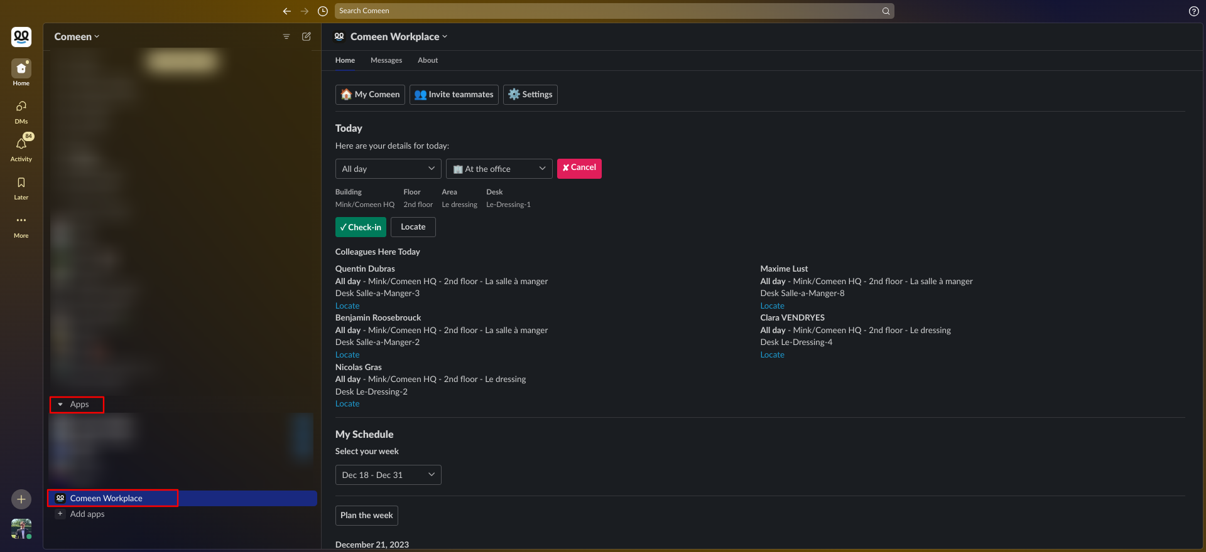Image resolution: width=1206 pixels, height=552 pixels.
Task: Click the 'Nicolas Gras' name
Action: (358, 368)
